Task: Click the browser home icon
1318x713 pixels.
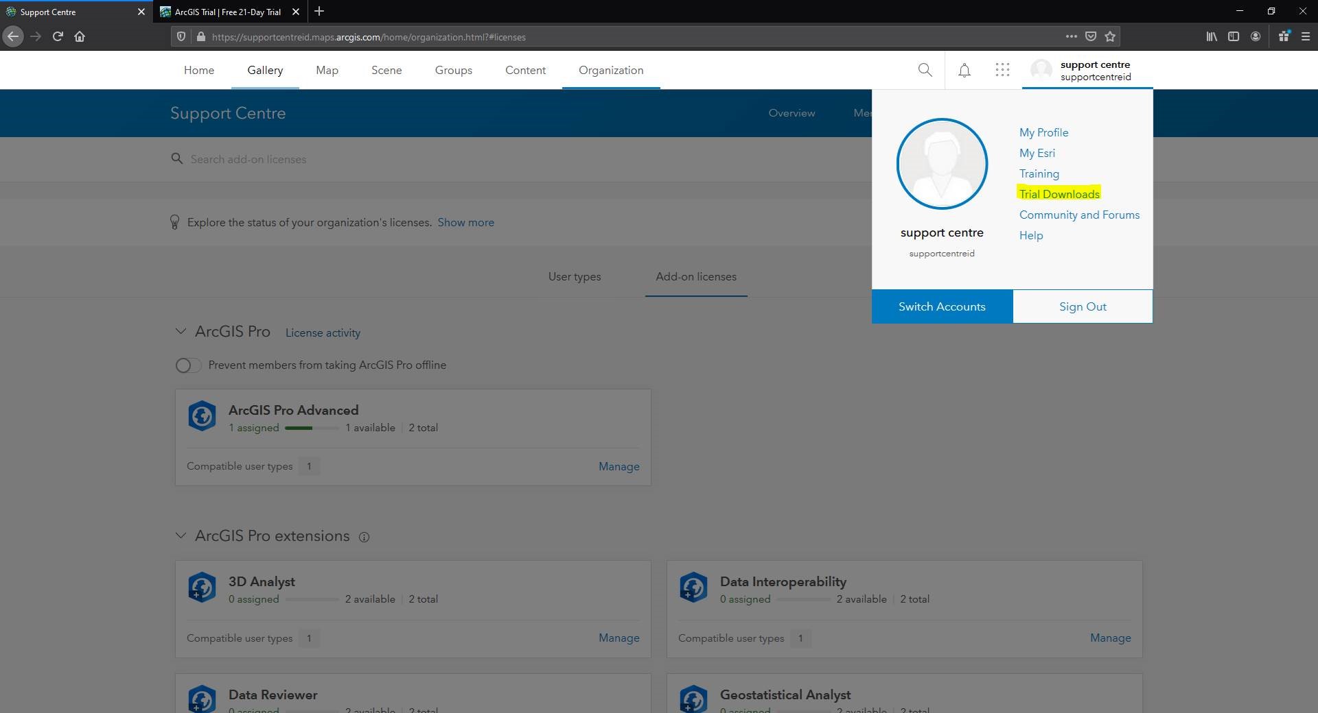Action: (80, 36)
